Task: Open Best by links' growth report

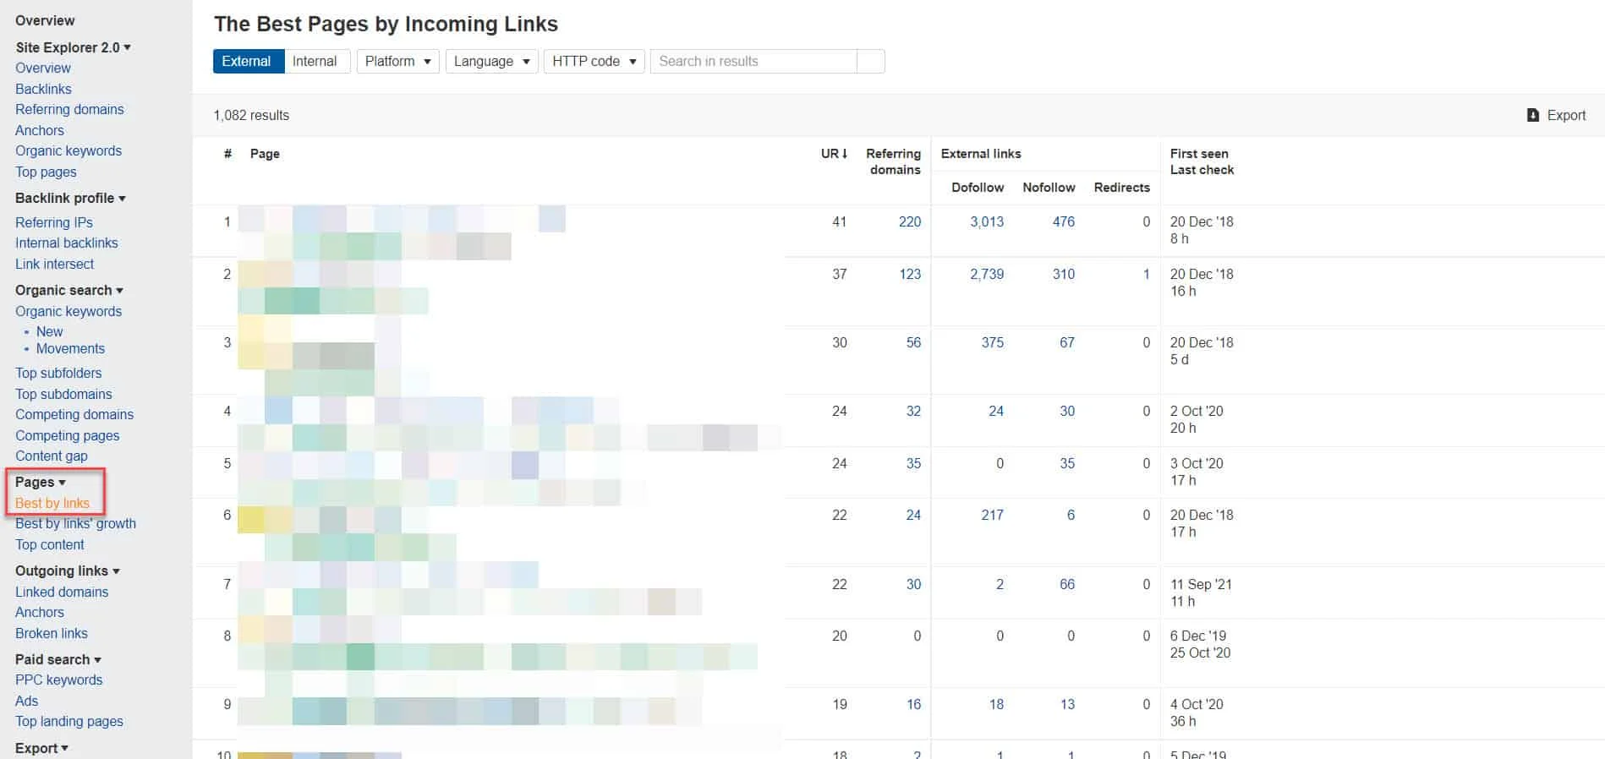Action: click(x=75, y=523)
